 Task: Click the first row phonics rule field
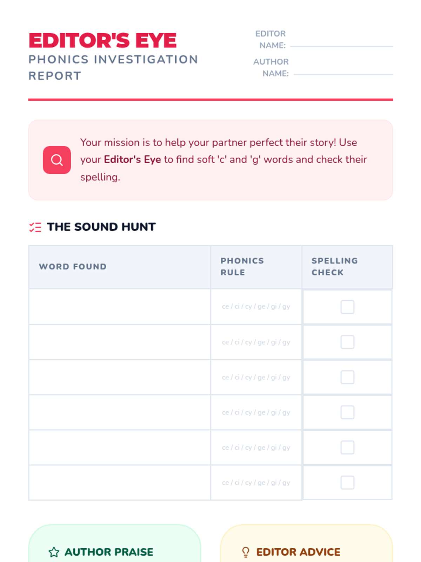(x=256, y=307)
